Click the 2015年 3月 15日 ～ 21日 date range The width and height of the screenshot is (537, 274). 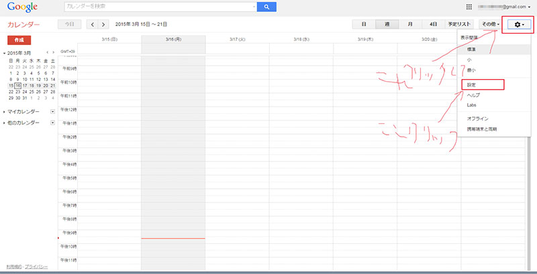141,24
